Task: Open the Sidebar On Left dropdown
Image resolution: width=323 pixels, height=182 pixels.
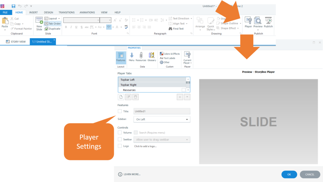Action: click(x=162, y=119)
